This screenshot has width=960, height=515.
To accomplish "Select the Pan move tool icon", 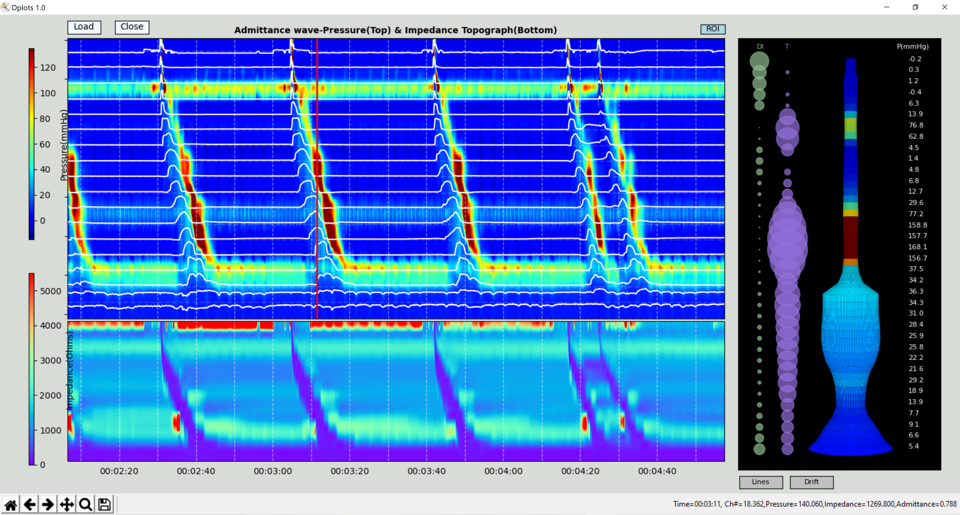I will (x=67, y=505).
